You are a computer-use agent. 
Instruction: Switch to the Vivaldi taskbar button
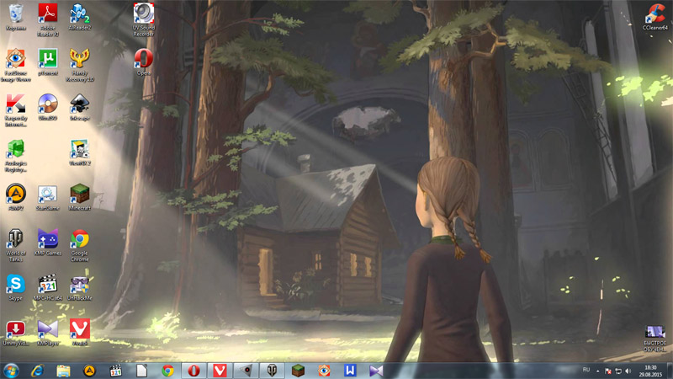point(220,371)
